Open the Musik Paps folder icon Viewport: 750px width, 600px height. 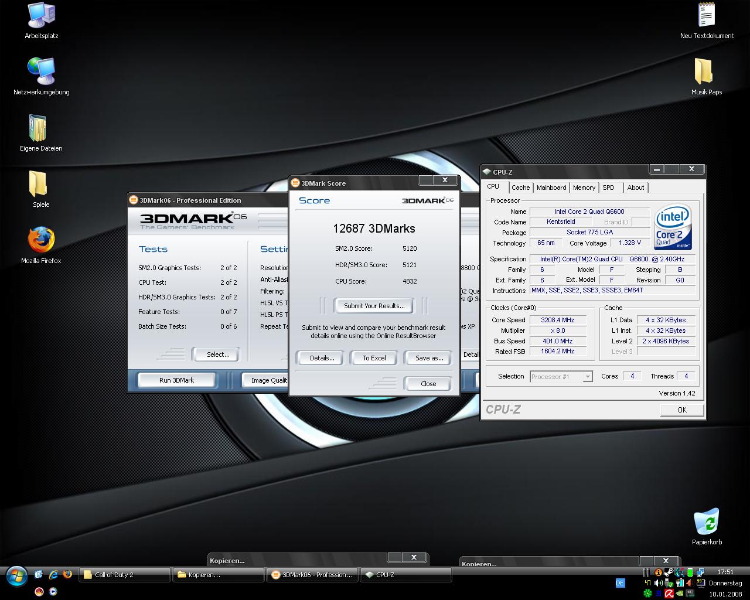pyautogui.click(x=707, y=77)
